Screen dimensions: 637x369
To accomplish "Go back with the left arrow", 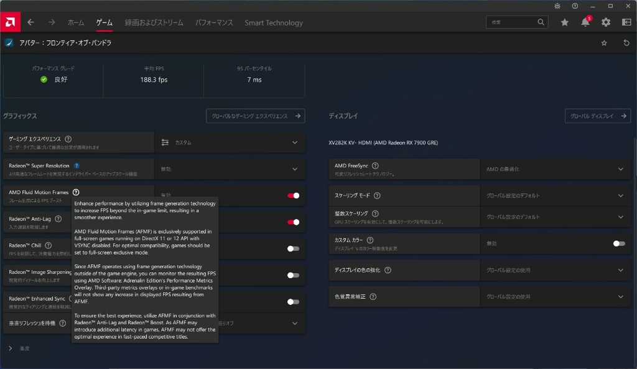I will tap(30, 22).
